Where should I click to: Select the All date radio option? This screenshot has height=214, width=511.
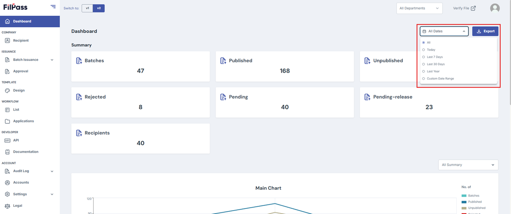click(x=423, y=43)
